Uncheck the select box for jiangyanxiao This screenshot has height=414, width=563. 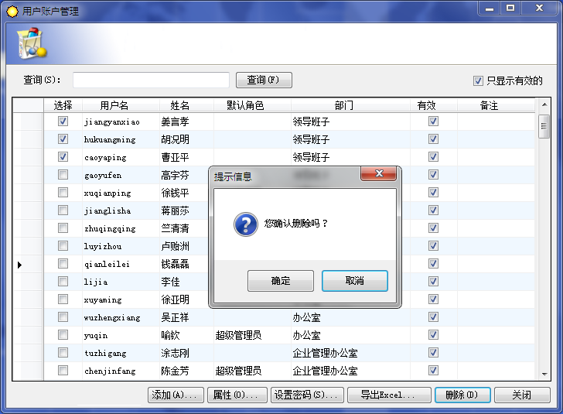click(63, 121)
